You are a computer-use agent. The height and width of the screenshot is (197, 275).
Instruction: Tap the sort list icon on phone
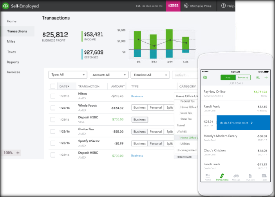tap(258, 77)
